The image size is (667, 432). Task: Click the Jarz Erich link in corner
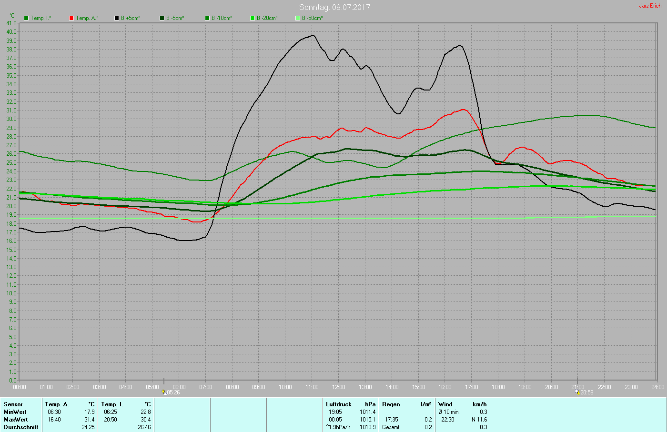650,6
